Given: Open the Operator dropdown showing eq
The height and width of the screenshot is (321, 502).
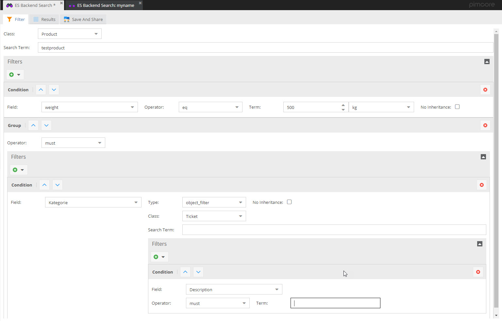Looking at the screenshot, I should 210,107.
